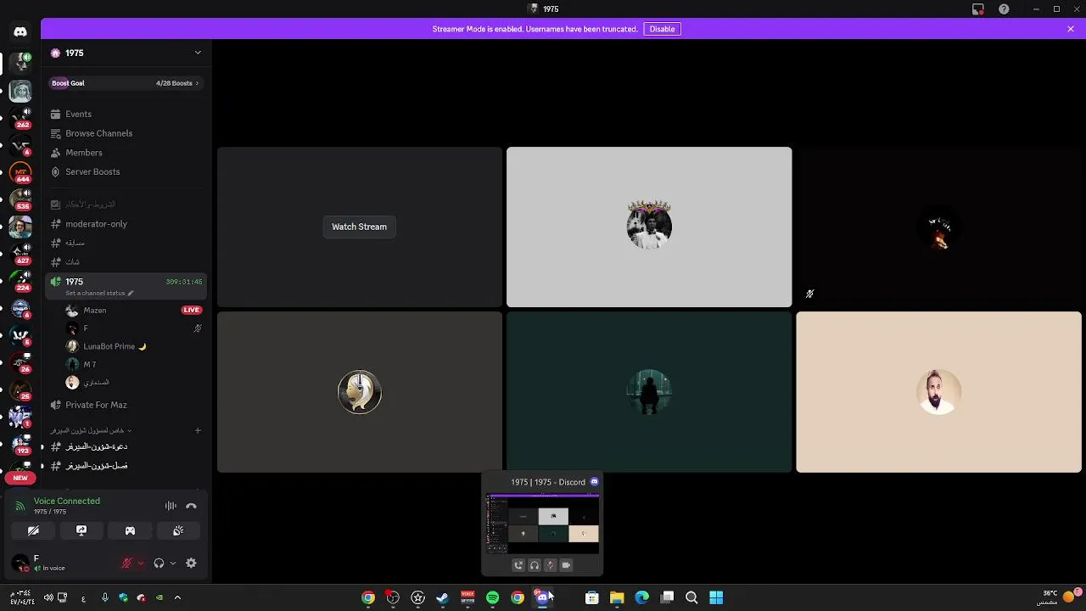
Task: Open Microsoft Store from taskbar
Action: pyautogui.click(x=592, y=597)
